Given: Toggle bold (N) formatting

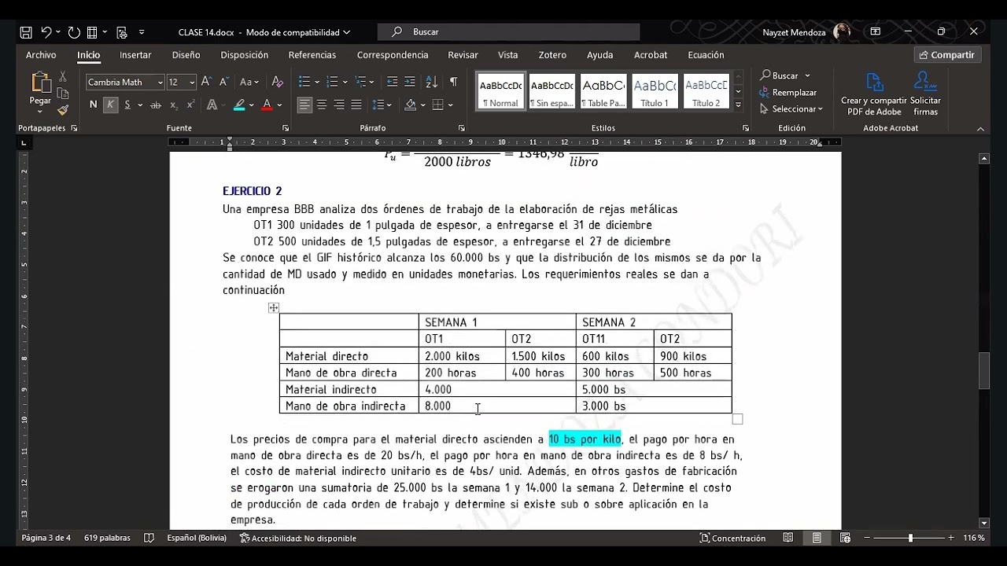Looking at the screenshot, I should [93, 105].
